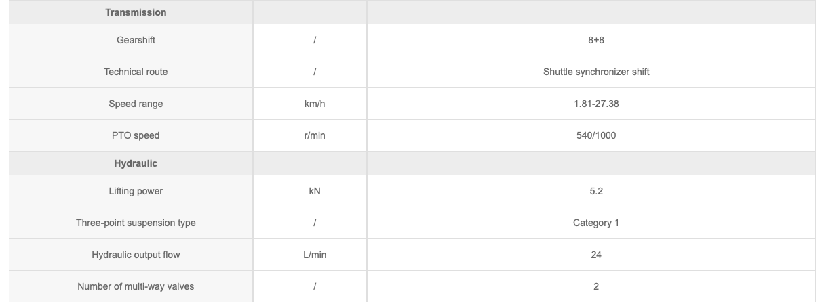This screenshot has height=302, width=822.
Task: Click the Number of multi-way valves label
Action: [136, 286]
